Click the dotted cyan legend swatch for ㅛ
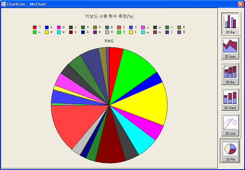This screenshot has width=245, height=170. (143, 32)
